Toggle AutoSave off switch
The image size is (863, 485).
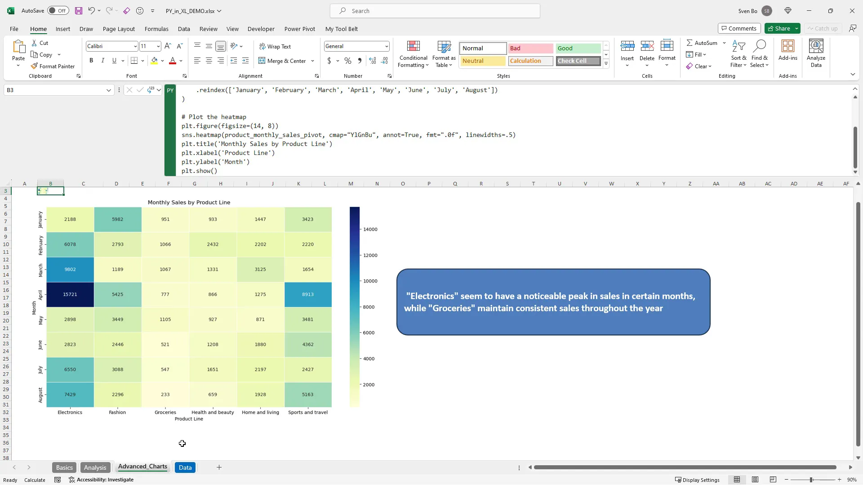coord(58,10)
